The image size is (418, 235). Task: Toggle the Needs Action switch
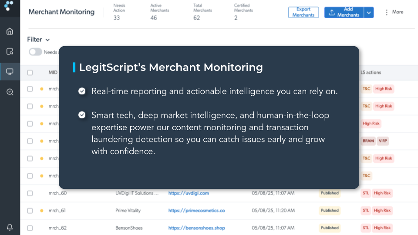(x=35, y=52)
